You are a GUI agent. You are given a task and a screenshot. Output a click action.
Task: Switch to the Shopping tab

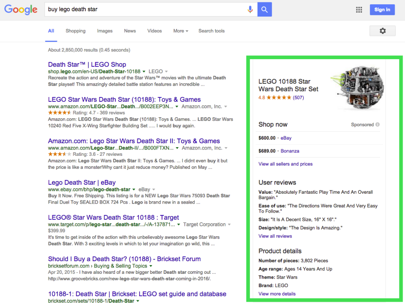tap(76, 31)
